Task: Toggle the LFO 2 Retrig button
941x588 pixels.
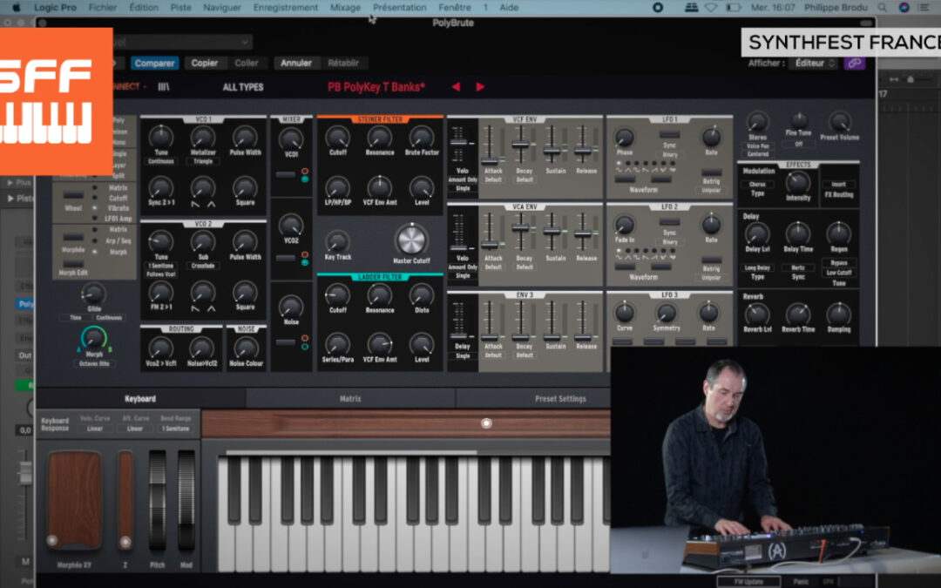Action: click(711, 260)
